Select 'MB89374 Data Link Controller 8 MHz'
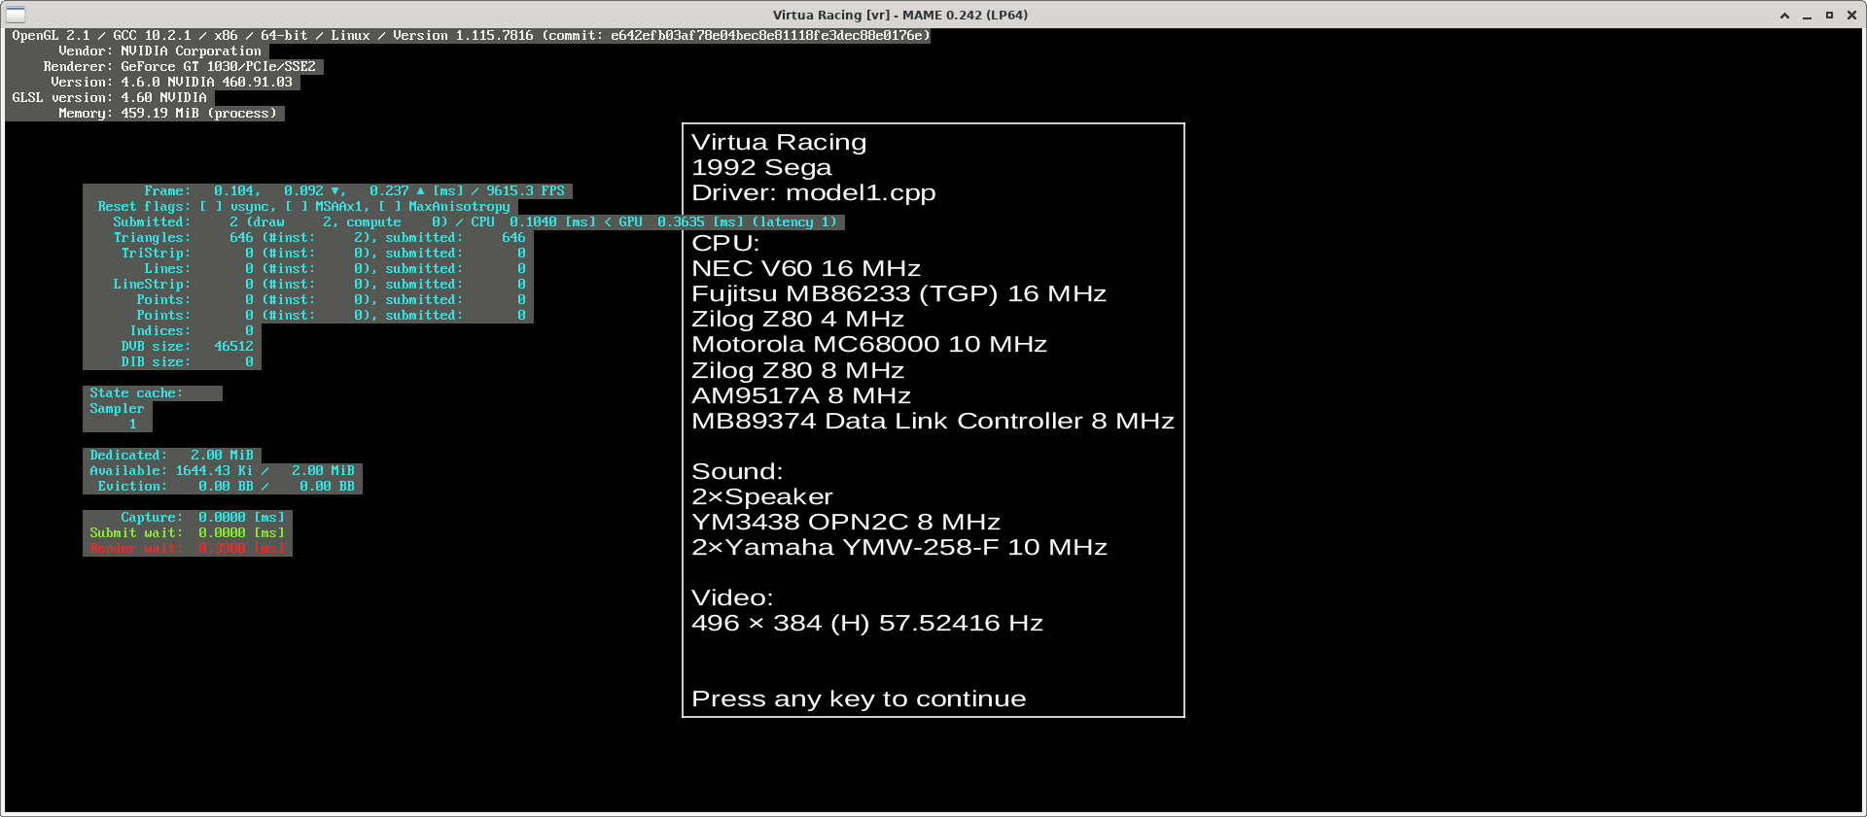The height and width of the screenshot is (817, 1867). (933, 421)
